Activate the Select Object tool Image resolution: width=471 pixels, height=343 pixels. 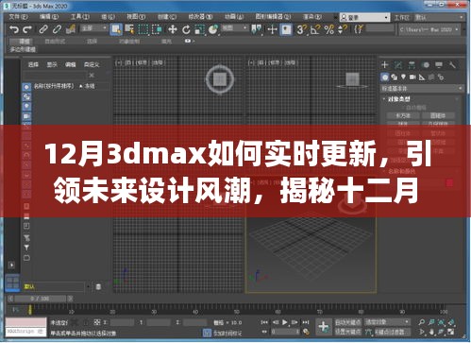(x=116, y=29)
